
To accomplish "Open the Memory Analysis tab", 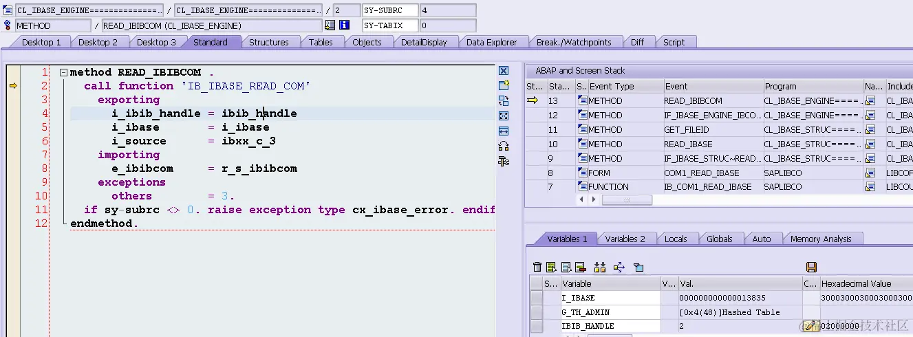I will (x=820, y=239).
